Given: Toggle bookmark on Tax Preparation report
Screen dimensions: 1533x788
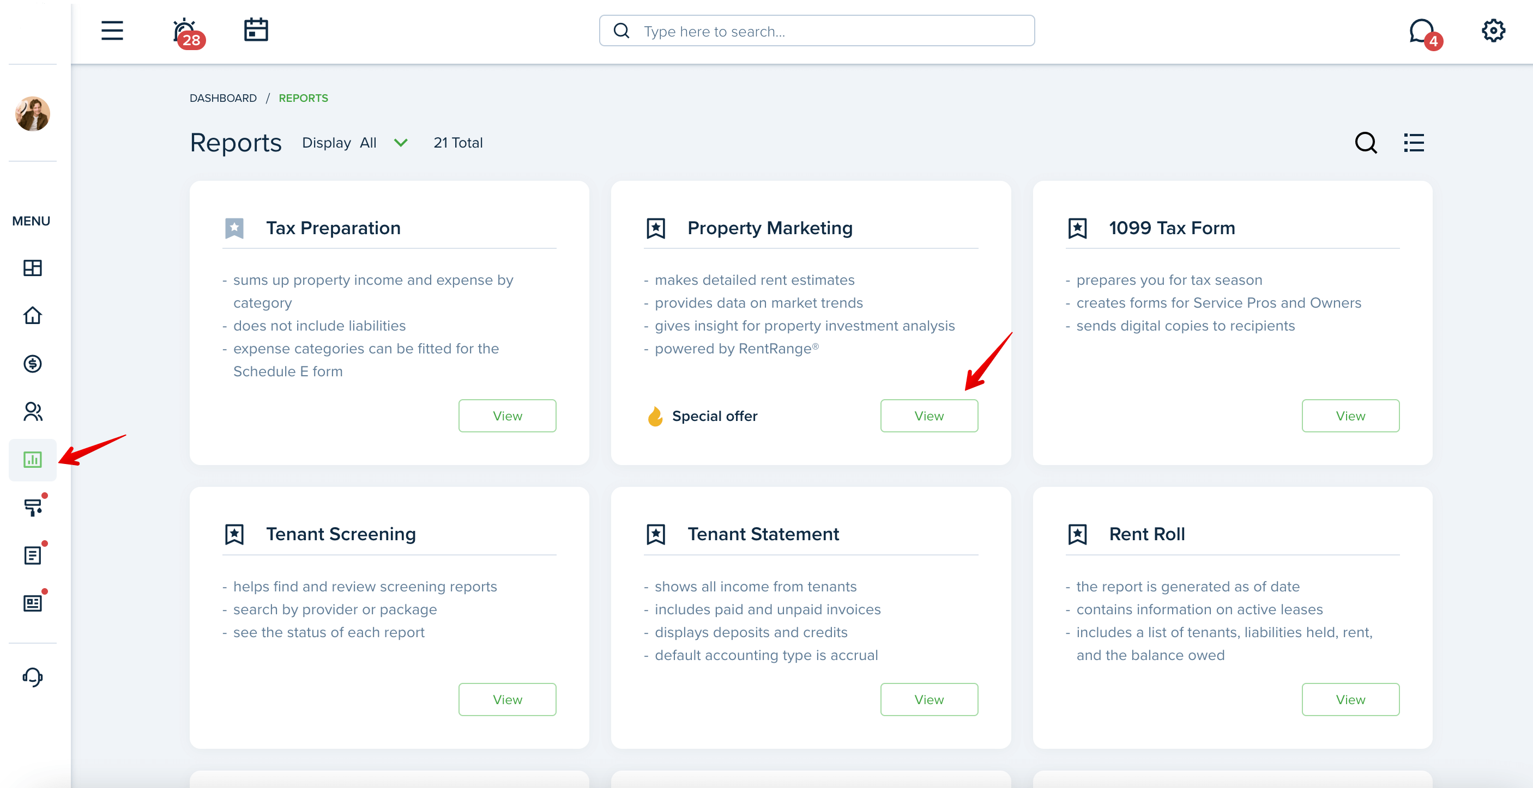Looking at the screenshot, I should (234, 228).
